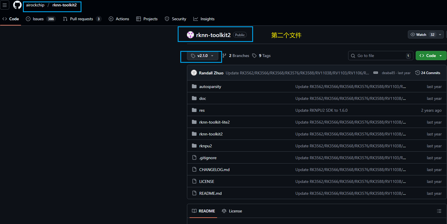Image resolution: width=447 pixels, height=224 pixels.
Task: Open the README outline list icon
Action: coord(439,211)
